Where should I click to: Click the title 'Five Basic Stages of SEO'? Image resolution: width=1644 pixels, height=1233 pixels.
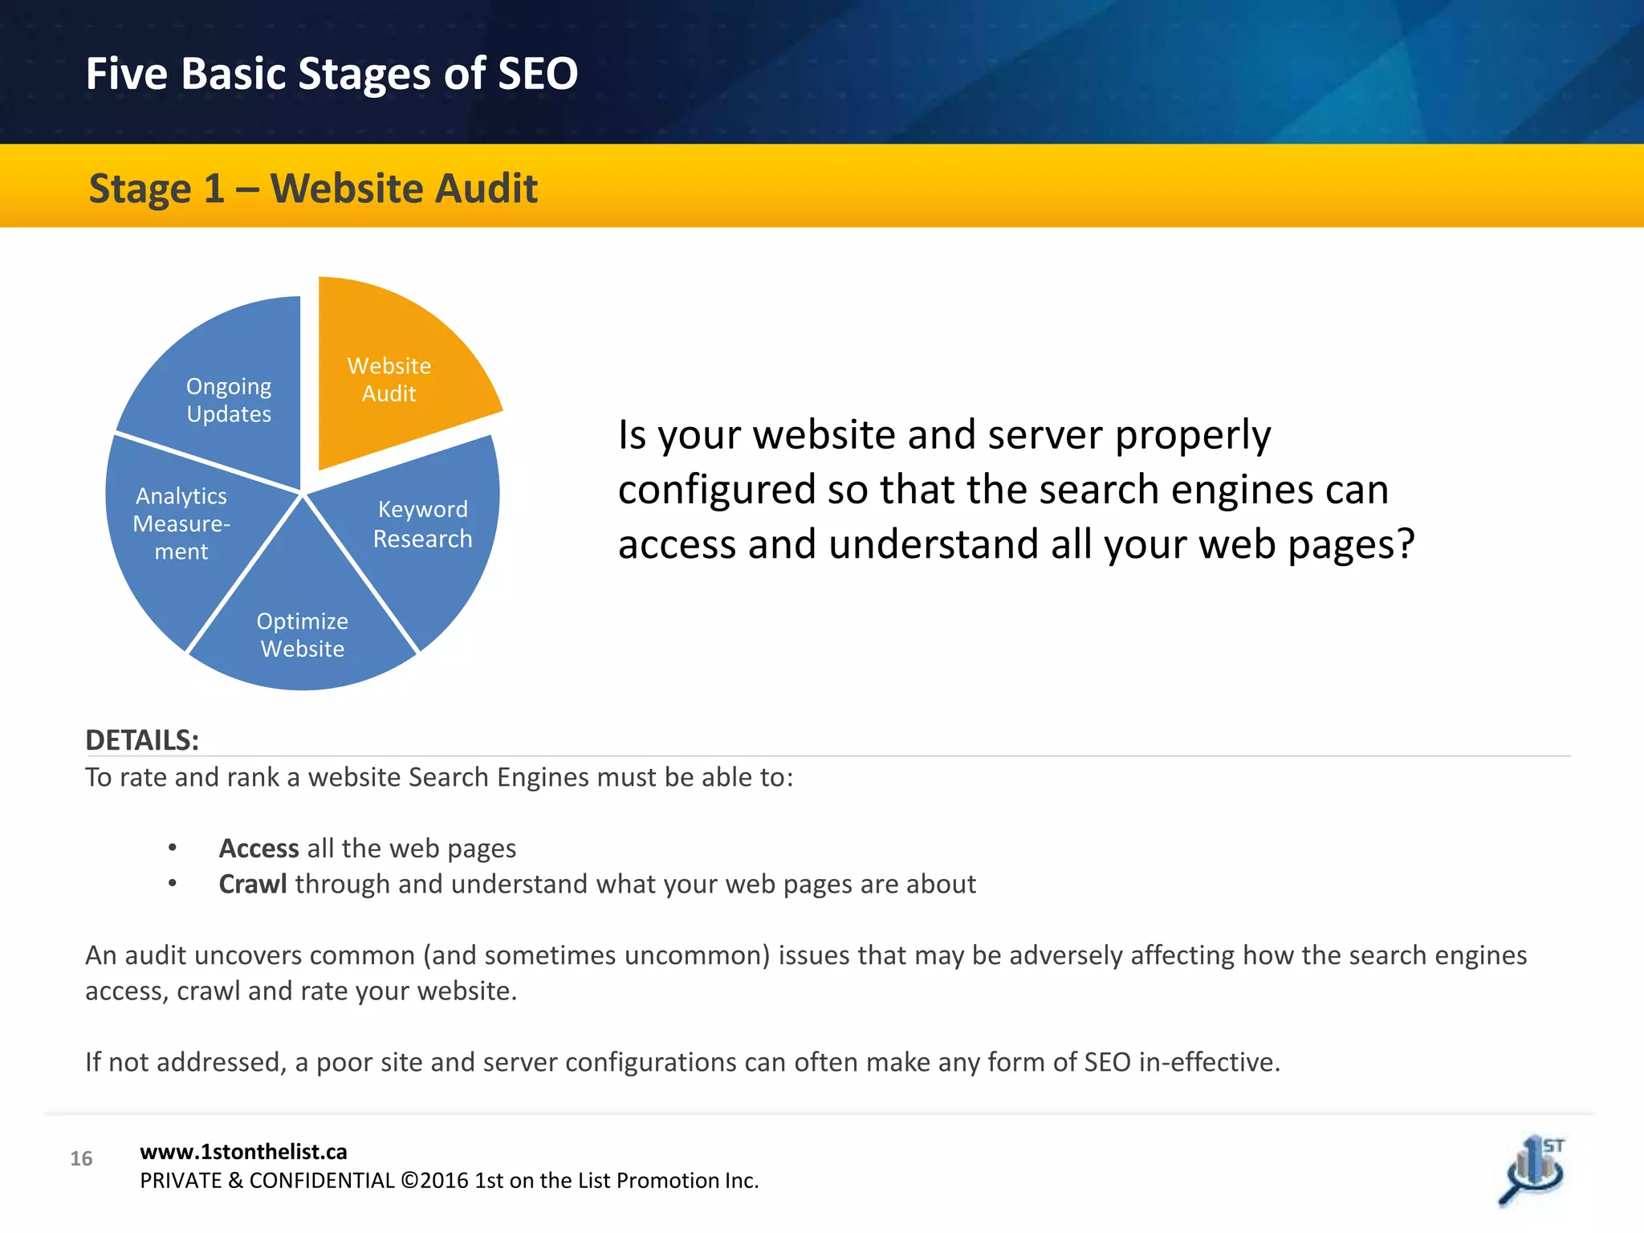pos(332,74)
